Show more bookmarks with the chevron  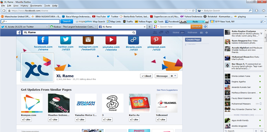point(265,16)
